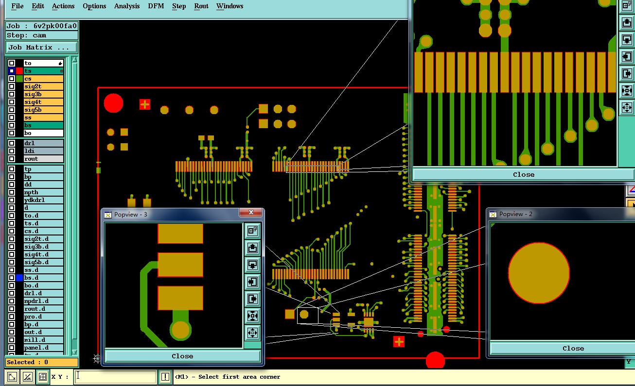Open the DFM menu
This screenshot has height=386, width=635.
[x=156, y=6]
